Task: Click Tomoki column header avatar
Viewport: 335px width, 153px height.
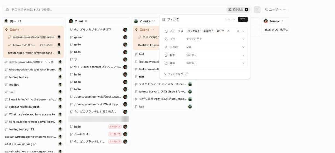Action: click(x=266, y=21)
